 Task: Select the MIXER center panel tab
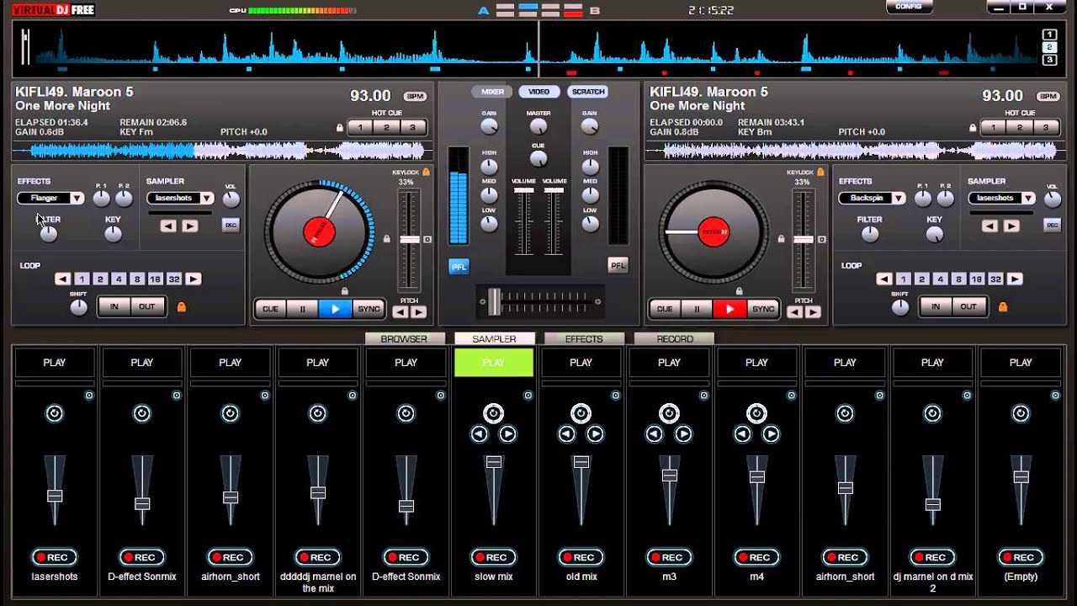492,92
